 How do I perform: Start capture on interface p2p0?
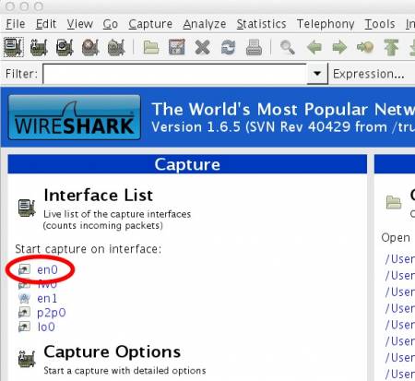[x=52, y=313]
